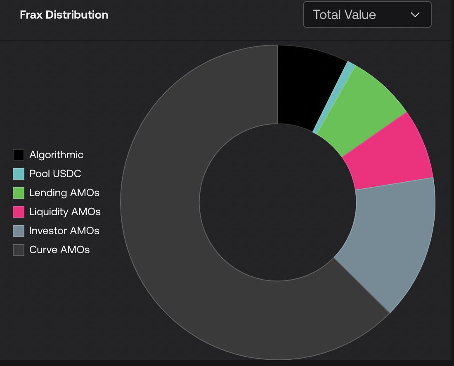Click the Investor AMOs legend label
Image resolution: width=454 pixels, height=366 pixels.
point(64,231)
